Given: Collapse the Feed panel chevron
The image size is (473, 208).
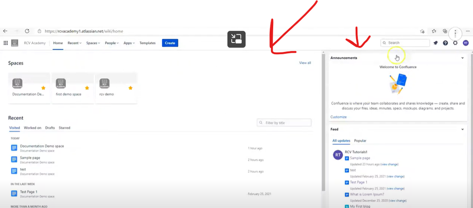Looking at the screenshot, I should pyautogui.click(x=463, y=129).
